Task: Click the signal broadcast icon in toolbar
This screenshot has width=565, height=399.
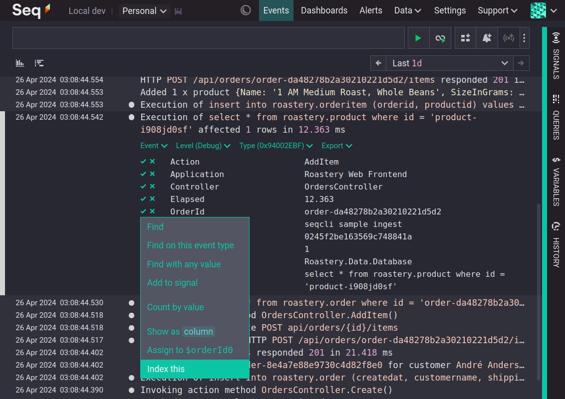Action: tap(509, 38)
